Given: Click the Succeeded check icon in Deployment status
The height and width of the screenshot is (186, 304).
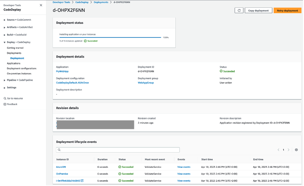Looking at the screenshot, I should tap(85, 41).
